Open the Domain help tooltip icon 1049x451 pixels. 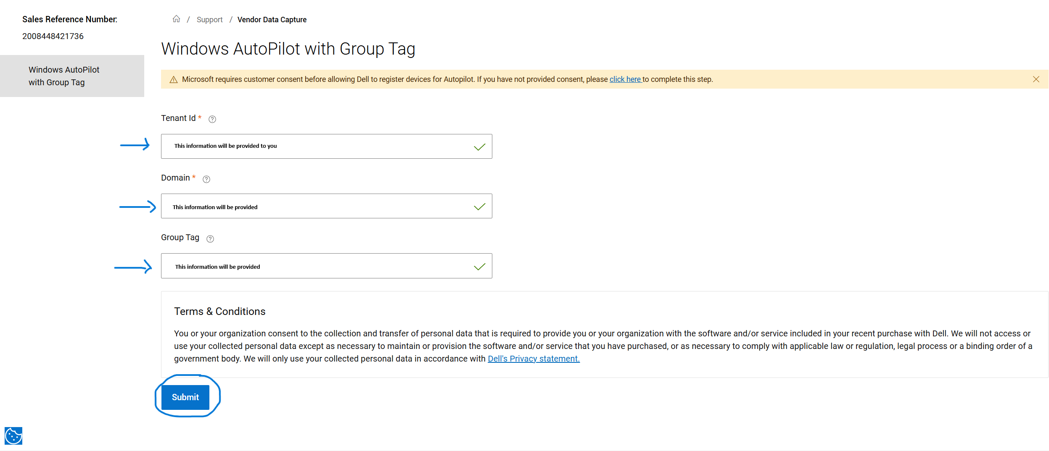coord(206,179)
